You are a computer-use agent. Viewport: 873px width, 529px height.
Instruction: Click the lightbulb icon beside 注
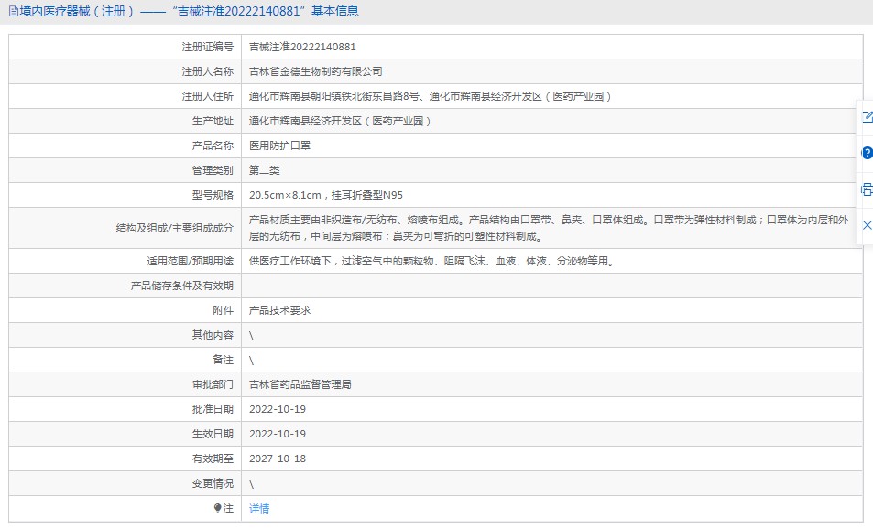click(x=217, y=508)
